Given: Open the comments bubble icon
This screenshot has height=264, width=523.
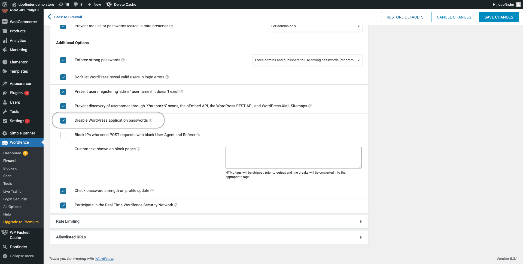Looking at the screenshot, I should click(x=76, y=4).
